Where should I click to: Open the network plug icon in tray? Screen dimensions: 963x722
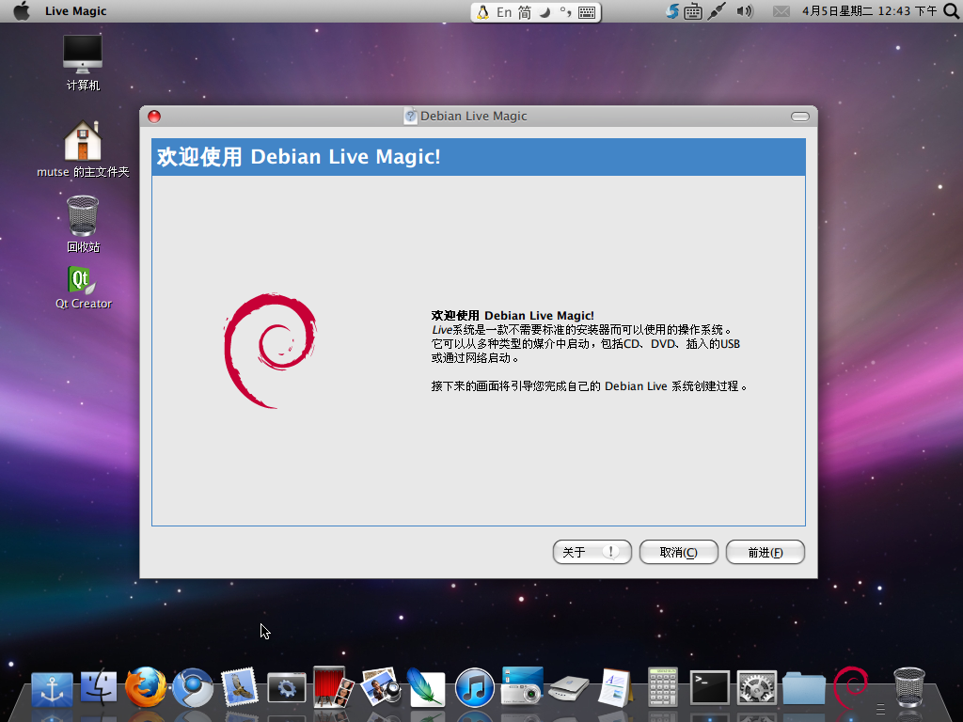pos(716,11)
